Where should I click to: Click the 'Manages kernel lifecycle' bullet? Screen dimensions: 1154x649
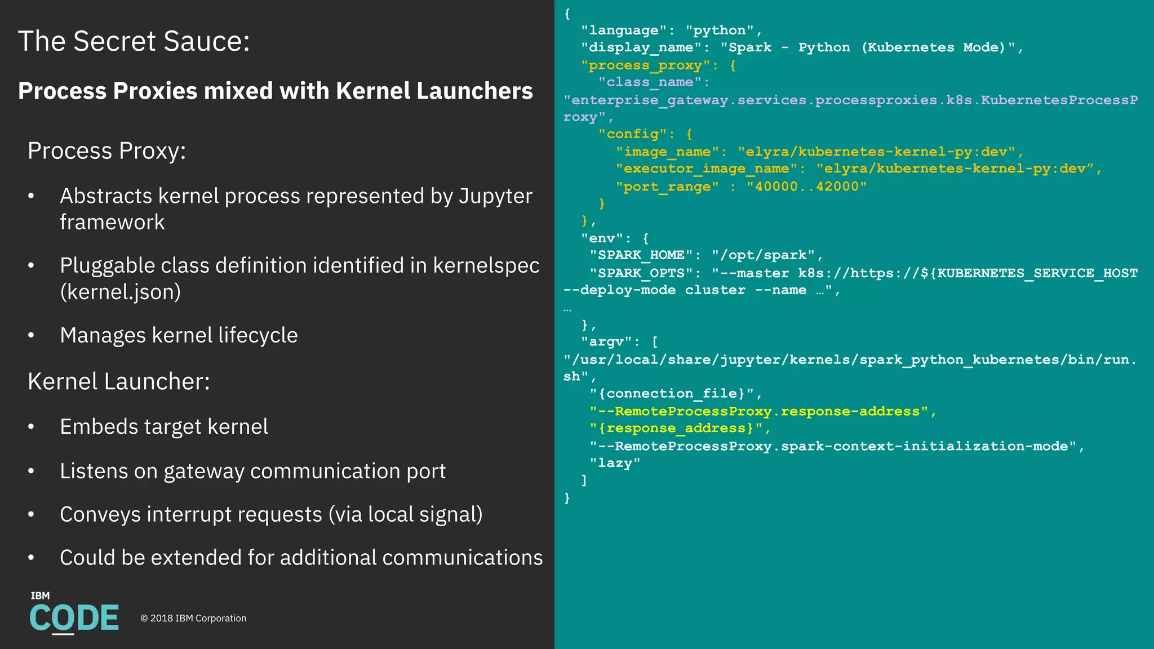(179, 335)
